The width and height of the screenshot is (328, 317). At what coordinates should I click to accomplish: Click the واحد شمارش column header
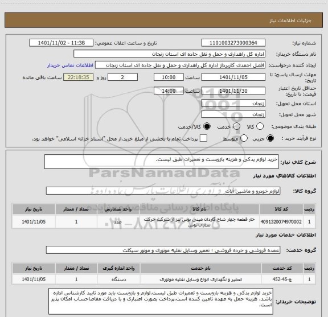tap(118, 209)
